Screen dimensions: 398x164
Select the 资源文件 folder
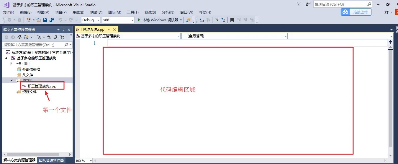click(30, 92)
